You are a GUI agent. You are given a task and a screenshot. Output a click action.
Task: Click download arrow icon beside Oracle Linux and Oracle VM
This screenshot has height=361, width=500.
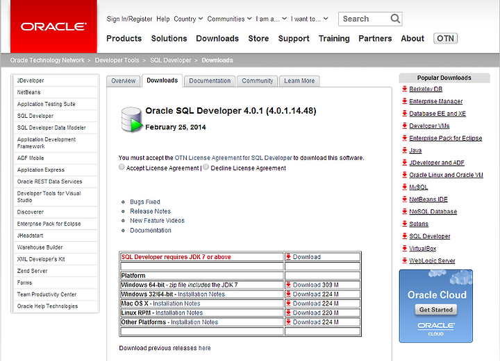click(x=405, y=175)
